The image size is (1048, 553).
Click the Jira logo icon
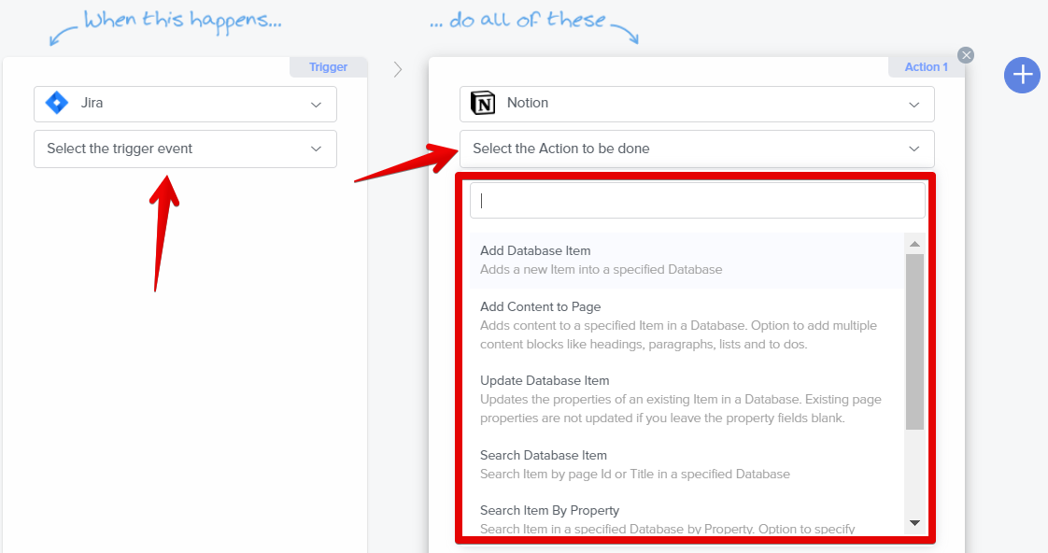pos(56,104)
